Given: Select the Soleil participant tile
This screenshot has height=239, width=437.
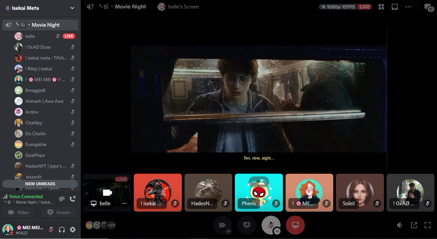Looking at the screenshot, I should pos(360,192).
